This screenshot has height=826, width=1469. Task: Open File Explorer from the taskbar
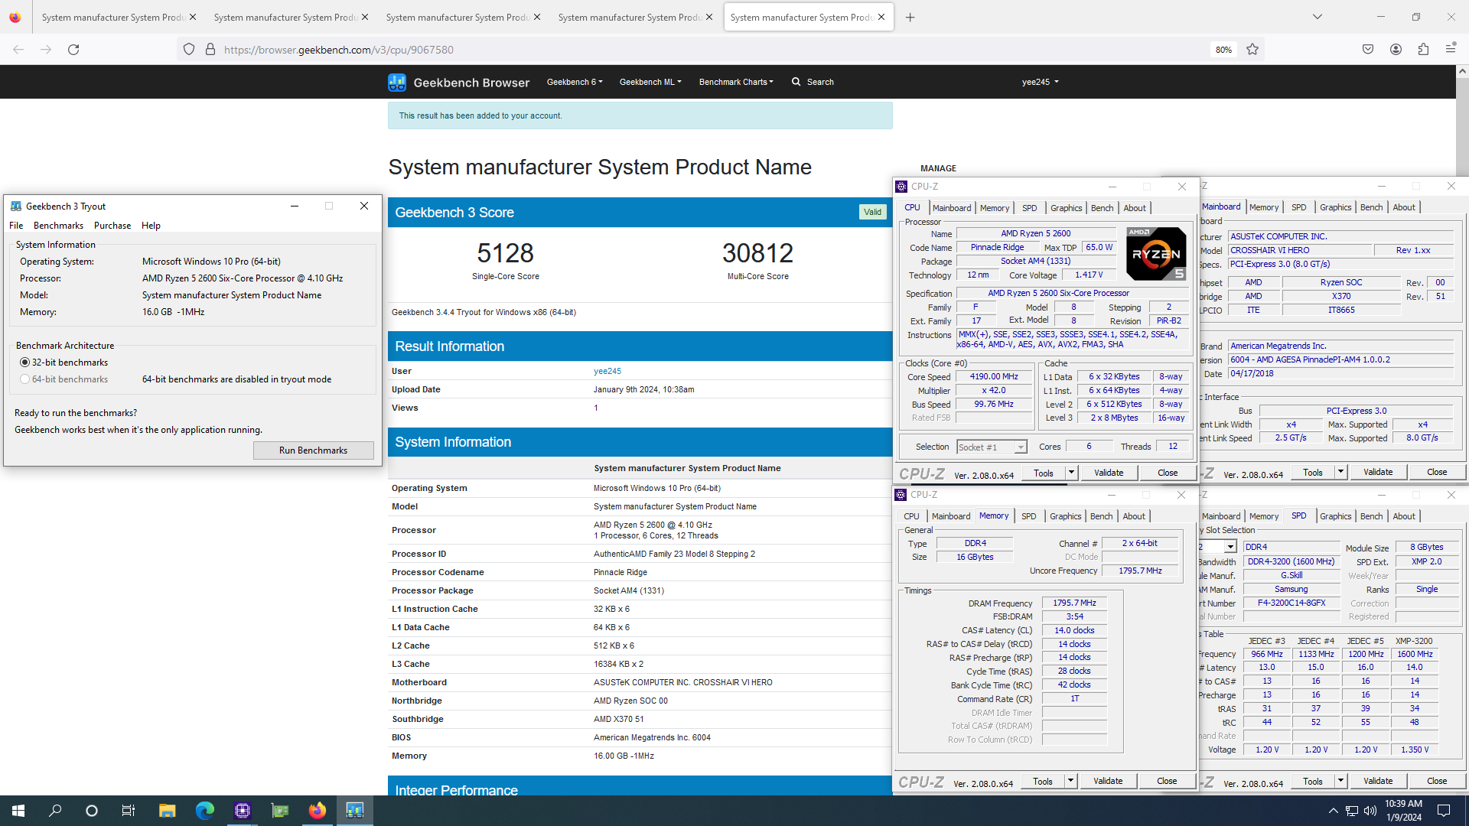tap(167, 811)
